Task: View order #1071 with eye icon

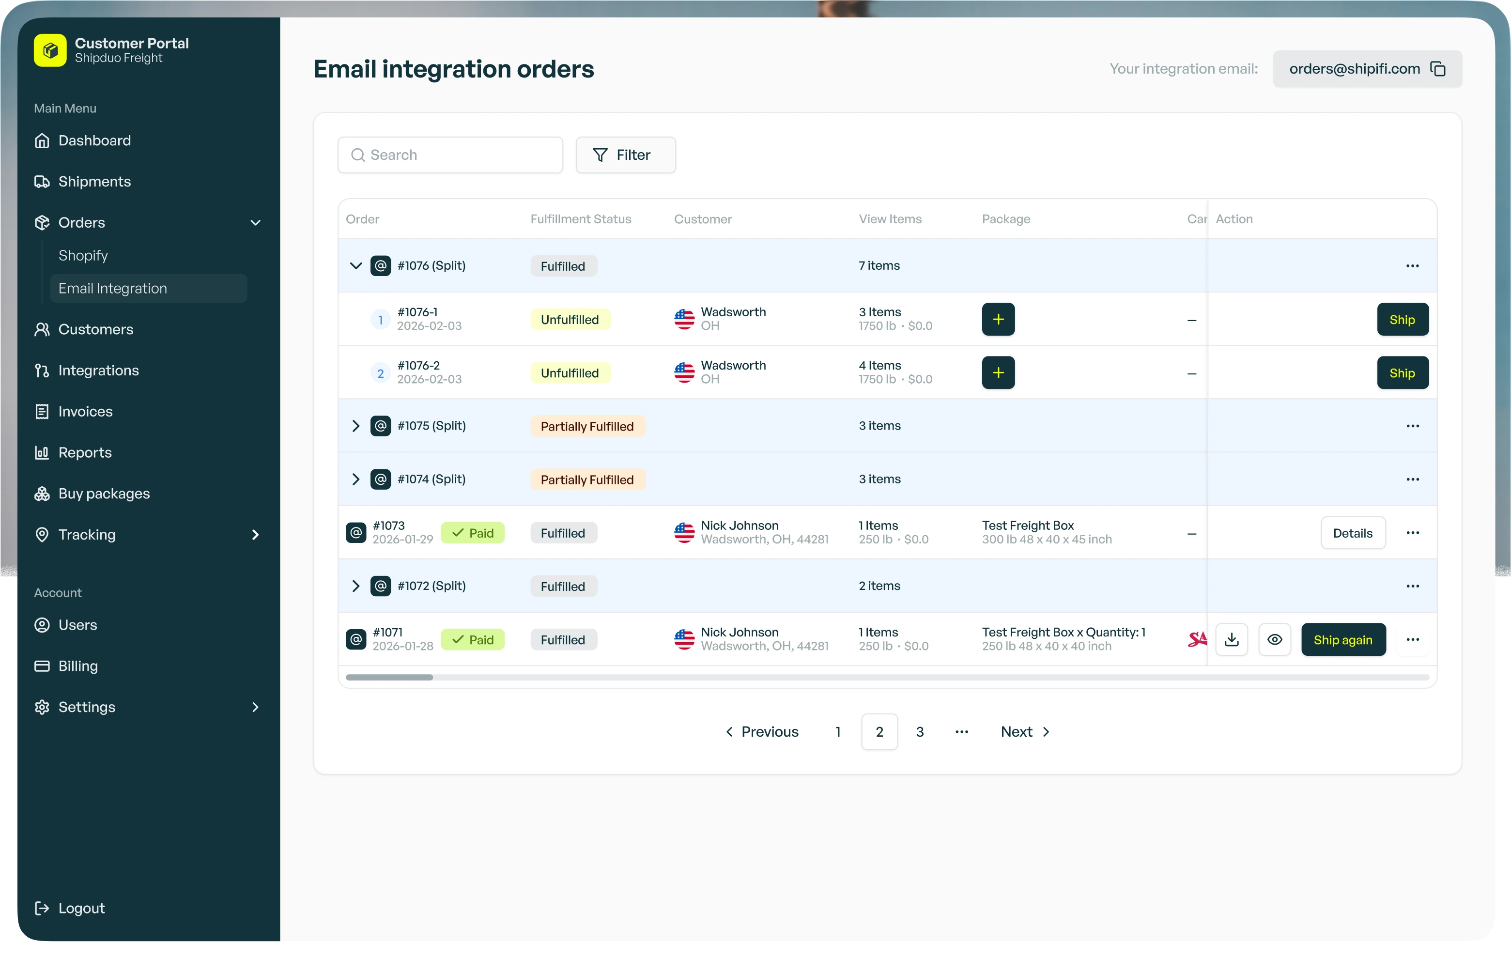Action: (1275, 639)
